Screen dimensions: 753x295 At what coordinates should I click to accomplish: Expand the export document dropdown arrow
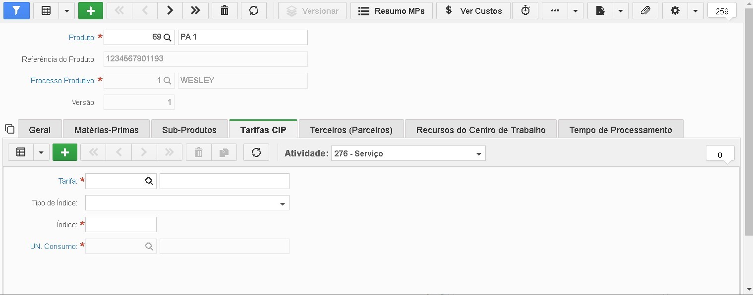(x=621, y=10)
